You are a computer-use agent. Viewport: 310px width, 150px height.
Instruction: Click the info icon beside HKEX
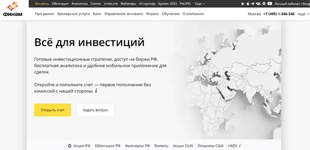point(240,146)
